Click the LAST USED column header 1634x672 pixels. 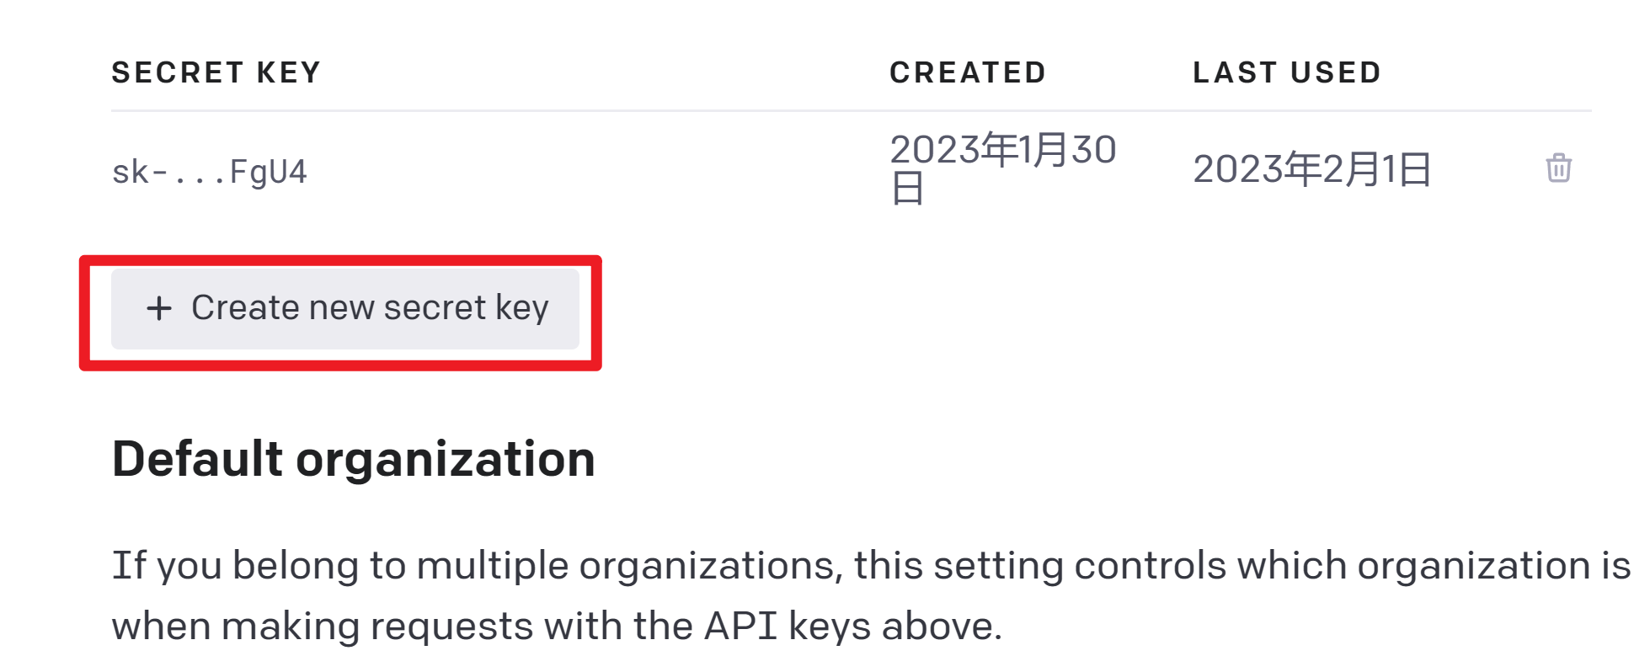pos(1287,73)
